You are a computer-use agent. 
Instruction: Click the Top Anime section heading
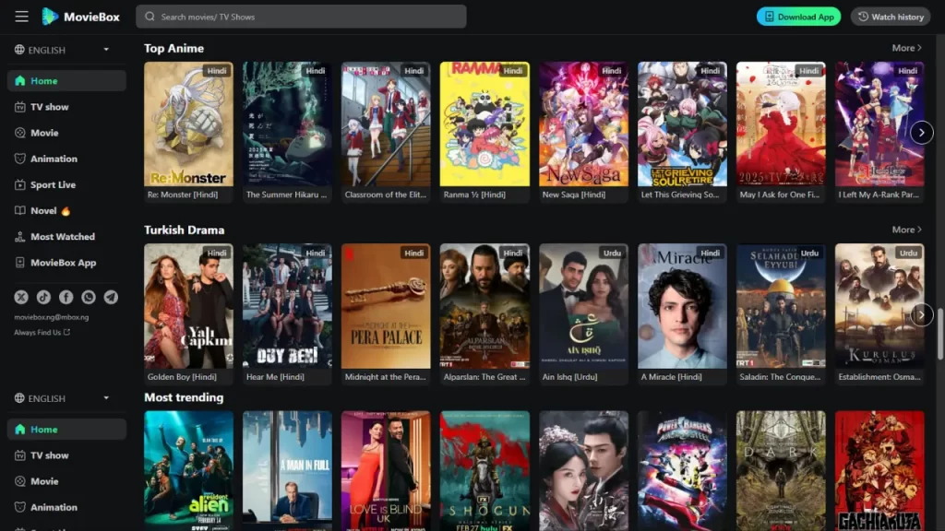pyautogui.click(x=173, y=48)
